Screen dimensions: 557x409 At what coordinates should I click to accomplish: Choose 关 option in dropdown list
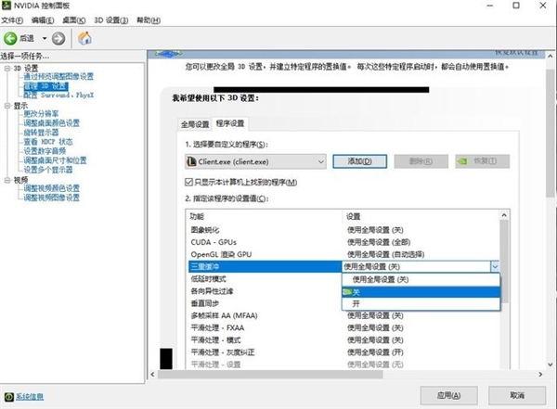[421, 292]
